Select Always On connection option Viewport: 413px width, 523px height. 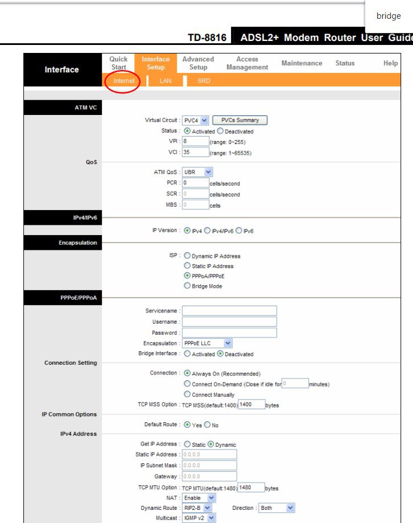pos(187,373)
